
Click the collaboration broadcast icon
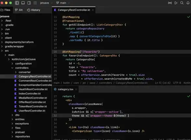point(170,3)
